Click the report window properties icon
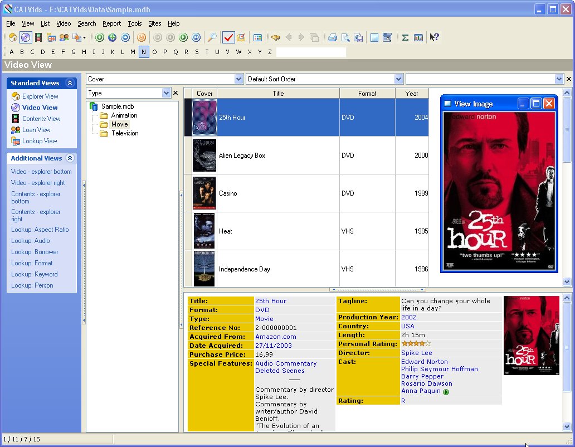The height and width of the screenshot is (447, 575). pos(387,37)
